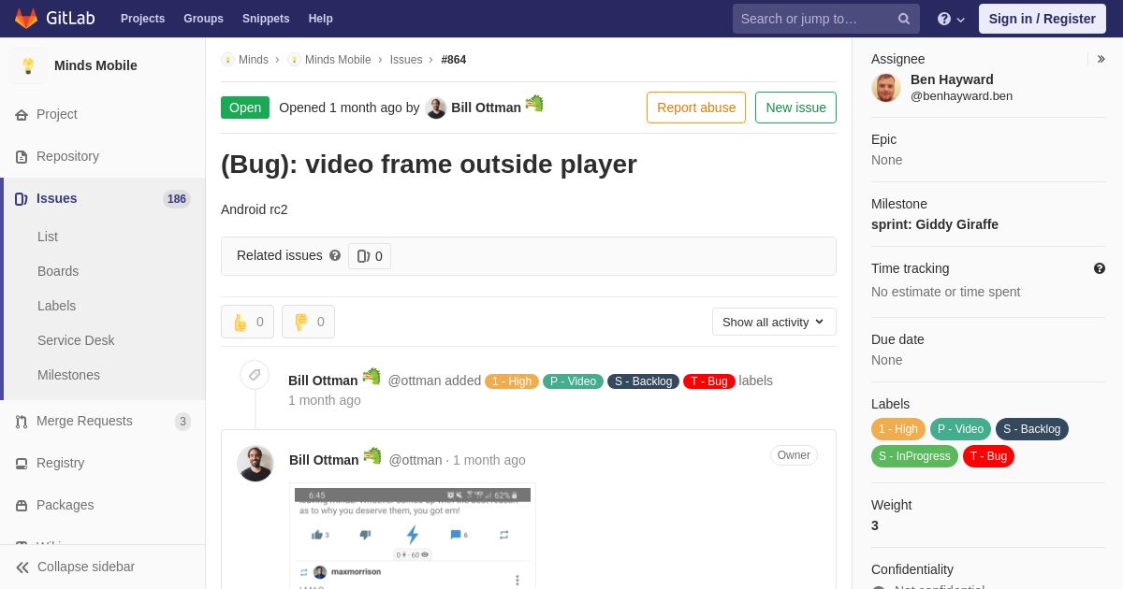Viewport: 1123px width, 589px height.
Task: Click the Minds Mobile breadcrumb link
Action: pyautogui.click(x=338, y=60)
